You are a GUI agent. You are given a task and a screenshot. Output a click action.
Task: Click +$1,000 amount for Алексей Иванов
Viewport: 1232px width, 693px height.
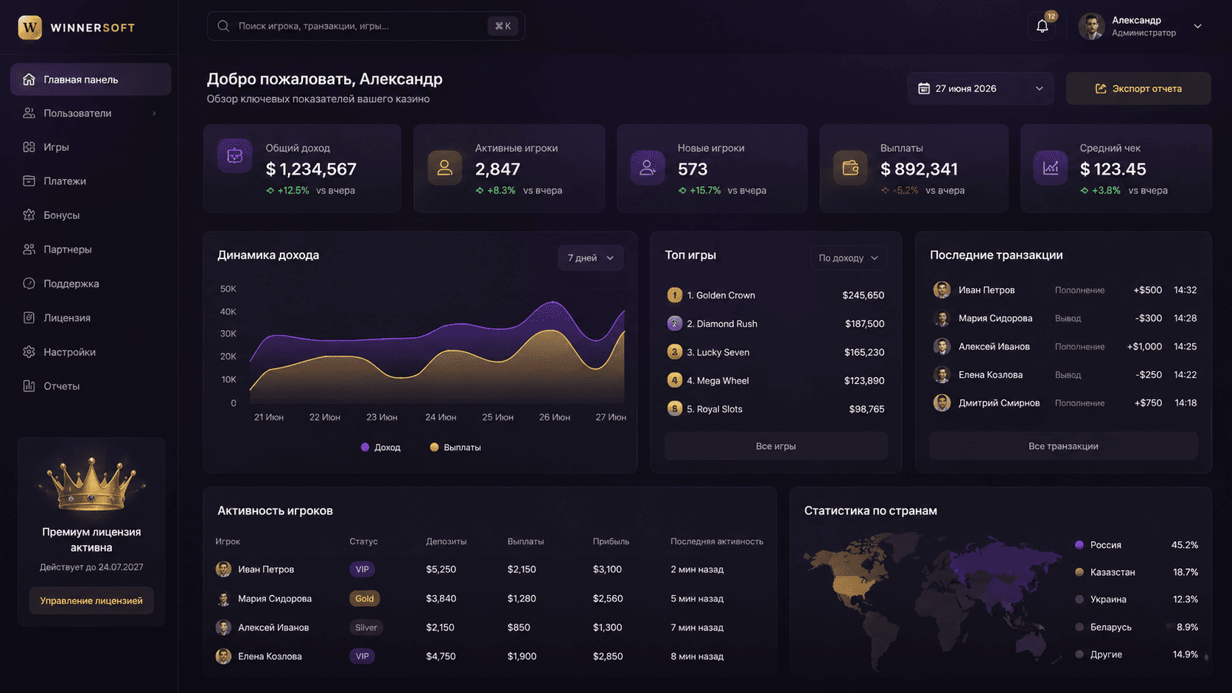1144,347
